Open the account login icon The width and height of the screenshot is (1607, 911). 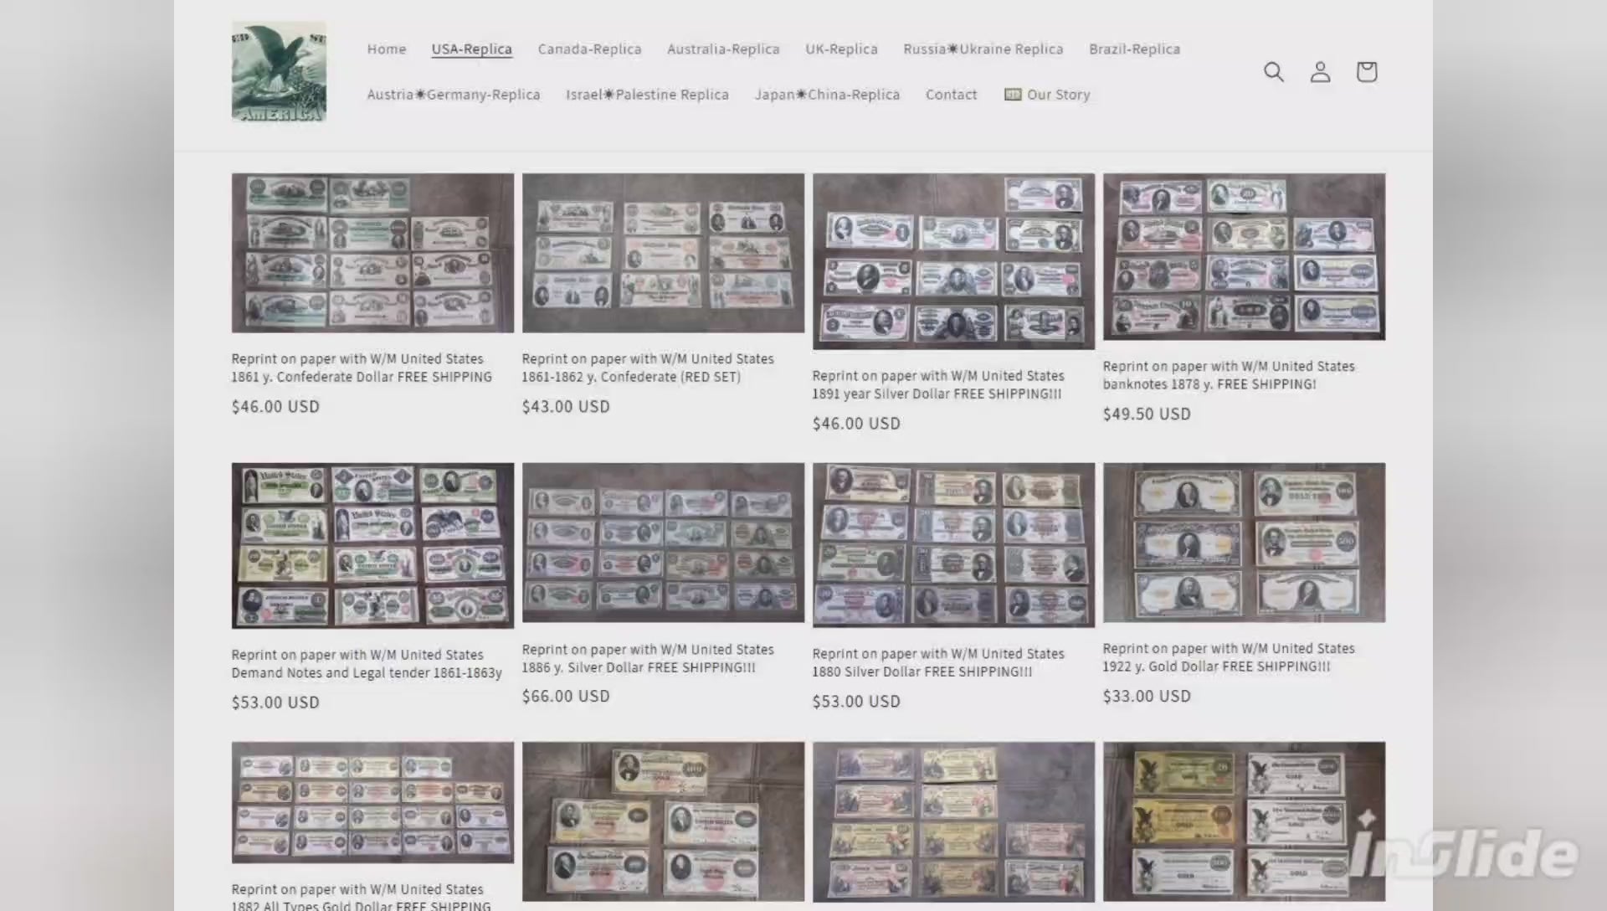pyautogui.click(x=1320, y=72)
